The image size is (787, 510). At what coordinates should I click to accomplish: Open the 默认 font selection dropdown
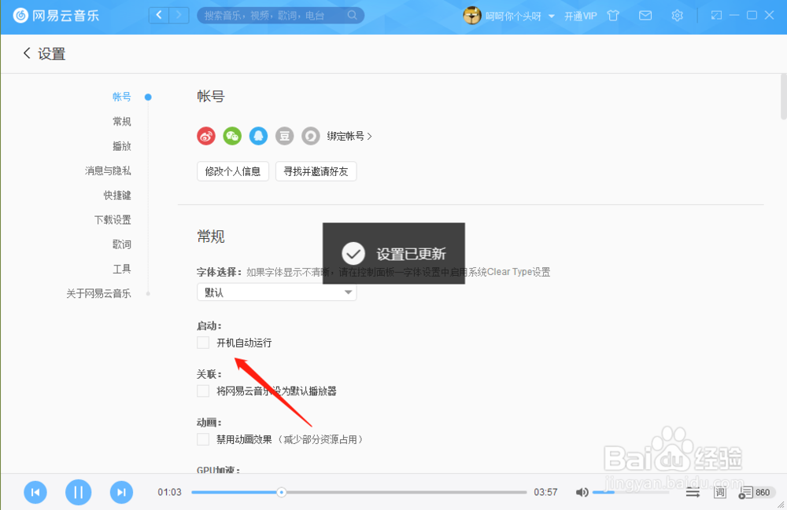pos(276,292)
